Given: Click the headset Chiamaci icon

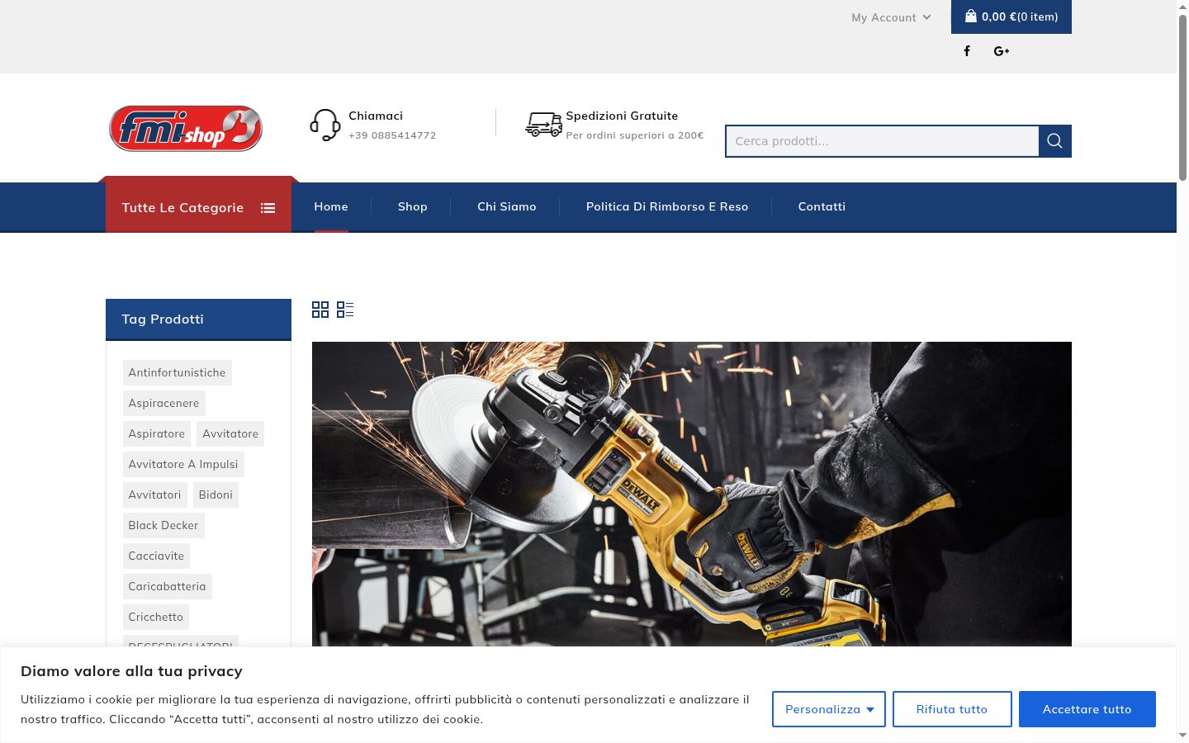Looking at the screenshot, I should (325, 125).
